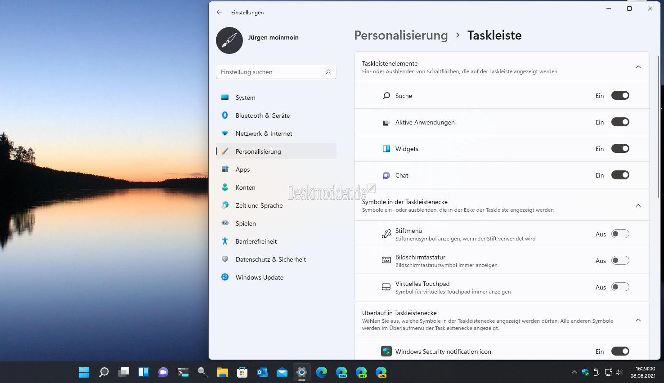
Task: Collapse Überlauf in Taskleistenecke section
Action: [x=638, y=320]
